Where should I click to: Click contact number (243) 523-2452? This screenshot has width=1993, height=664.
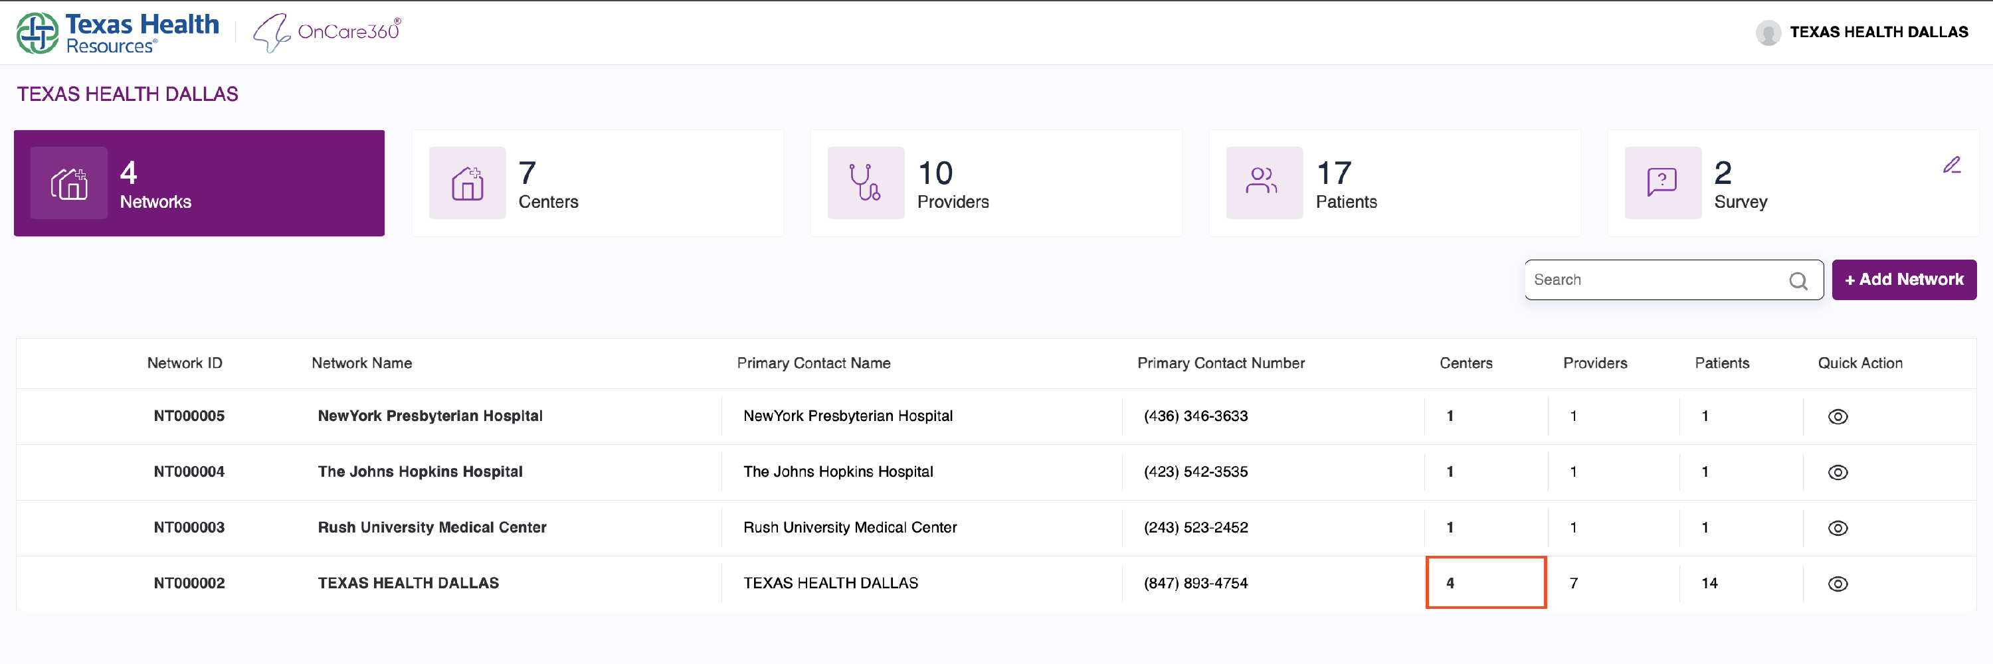1195,527
